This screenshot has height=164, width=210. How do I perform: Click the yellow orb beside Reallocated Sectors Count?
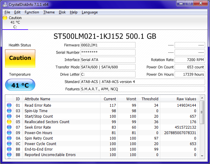pos(9,122)
